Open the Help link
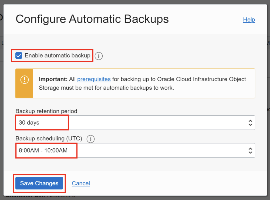The image size is (270, 200). (x=249, y=20)
